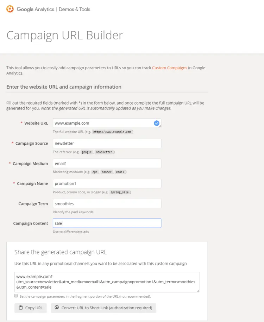
Task: Click the Campaign Name field showing promotion1
Action: click(x=106, y=183)
